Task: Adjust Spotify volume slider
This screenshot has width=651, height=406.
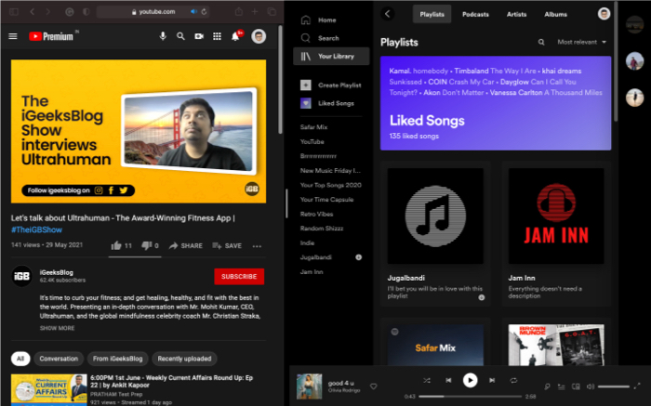Action: [x=613, y=386]
